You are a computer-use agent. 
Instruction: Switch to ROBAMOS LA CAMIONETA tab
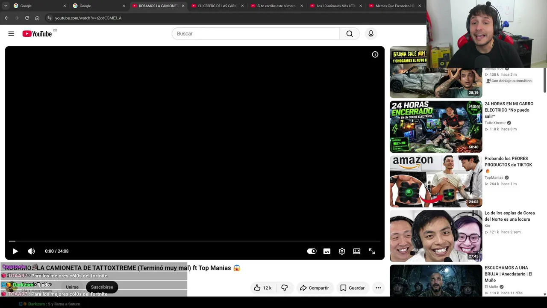(158, 6)
